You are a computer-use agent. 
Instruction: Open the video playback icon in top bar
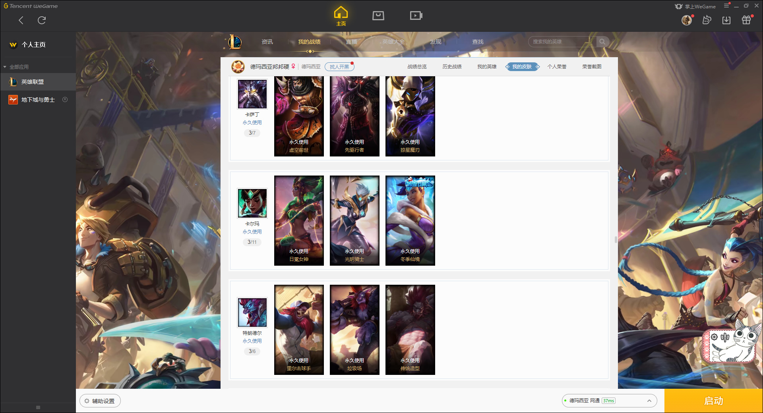tap(416, 15)
